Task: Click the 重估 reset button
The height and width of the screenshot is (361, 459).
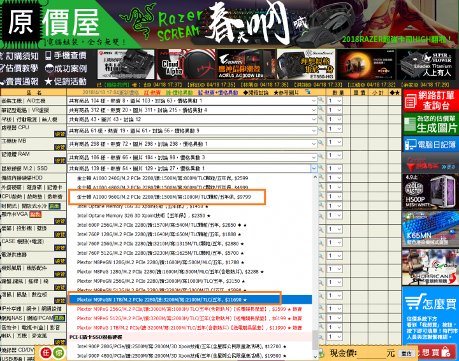Action: [406, 353]
